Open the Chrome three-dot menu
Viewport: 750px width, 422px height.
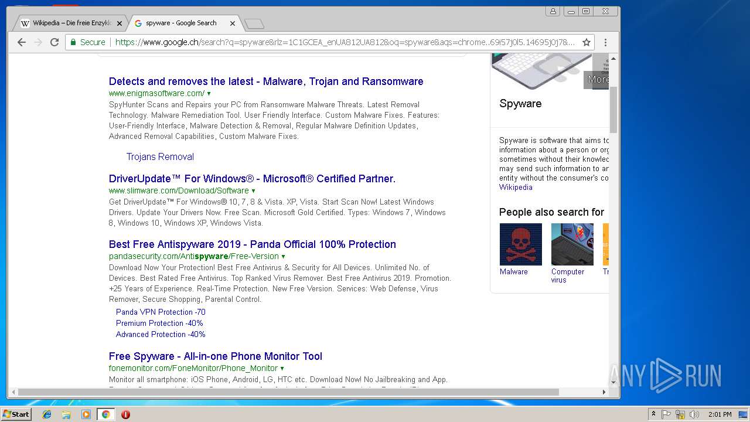(605, 42)
